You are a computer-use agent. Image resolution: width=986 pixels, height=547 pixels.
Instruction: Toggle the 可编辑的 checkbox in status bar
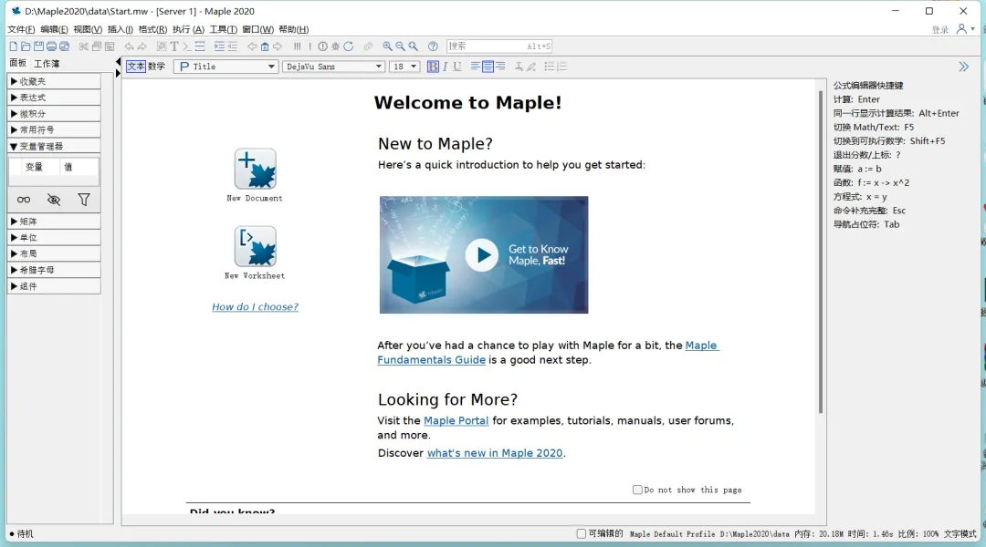click(x=581, y=534)
